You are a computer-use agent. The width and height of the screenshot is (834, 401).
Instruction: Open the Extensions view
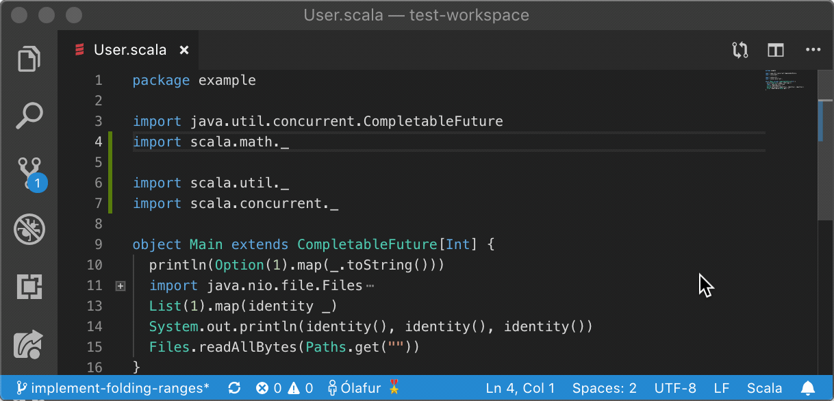click(x=29, y=287)
